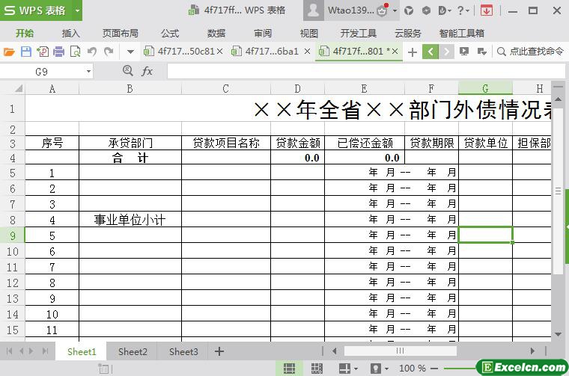The image size is (569, 376).
Task: Click the skin/theme icon in title bar
Action: [409, 10]
